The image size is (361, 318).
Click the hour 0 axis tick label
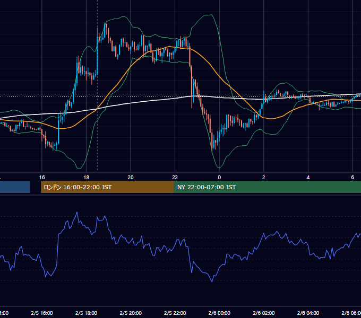[219, 178]
